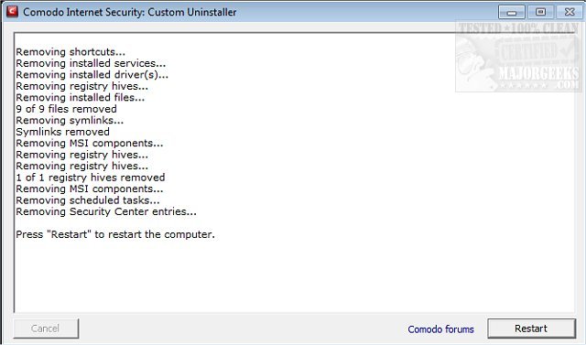This screenshot has height=345, width=586.
Task: Click the 'Removing installed services...' log line
Action: pyautogui.click(x=91, y=63)
